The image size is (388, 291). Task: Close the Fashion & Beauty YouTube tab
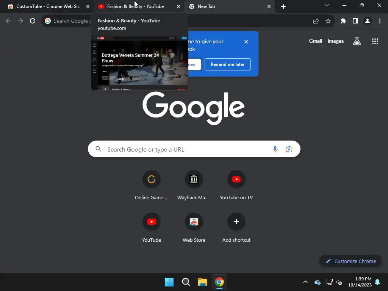(x=178, y=7)
